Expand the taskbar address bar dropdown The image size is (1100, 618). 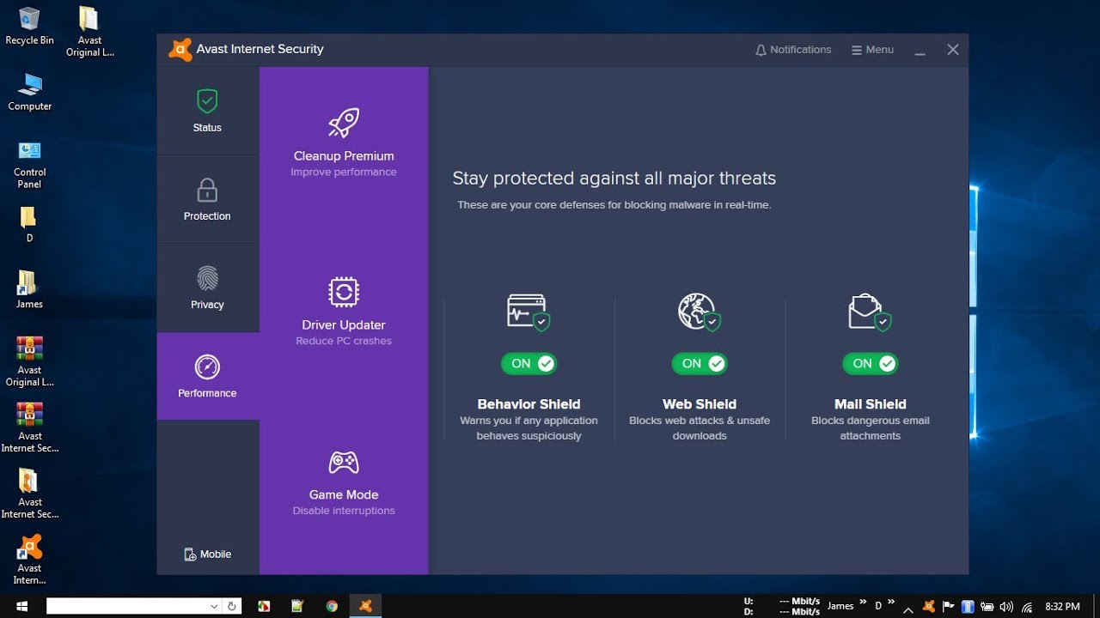(214, 606)
